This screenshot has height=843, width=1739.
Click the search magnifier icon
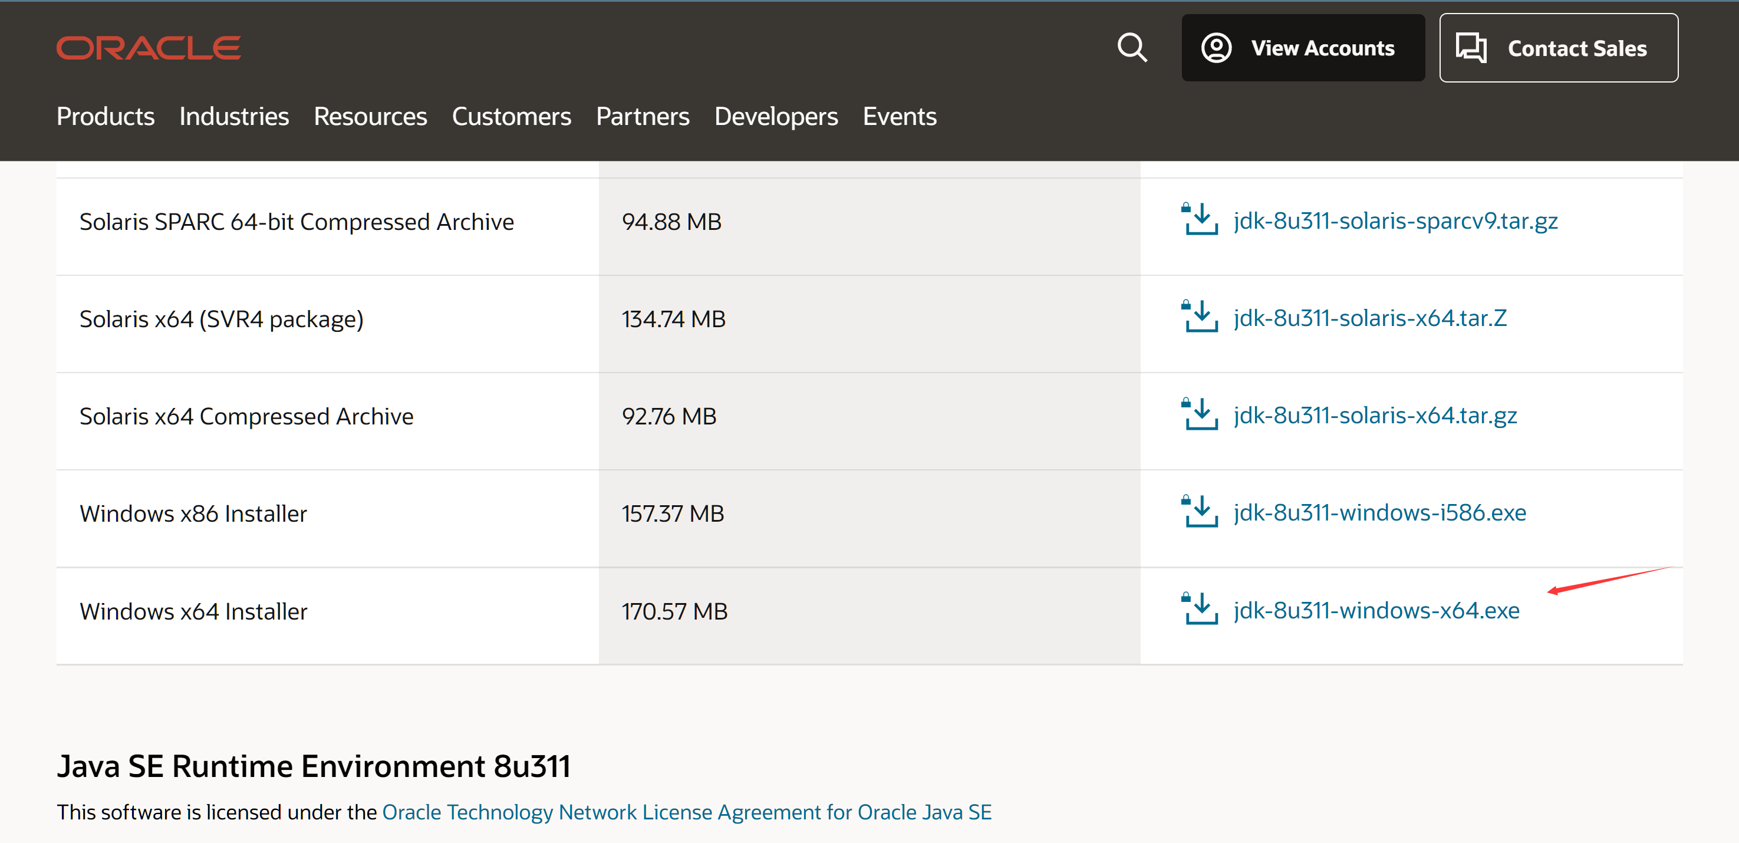pos(1132,48)
